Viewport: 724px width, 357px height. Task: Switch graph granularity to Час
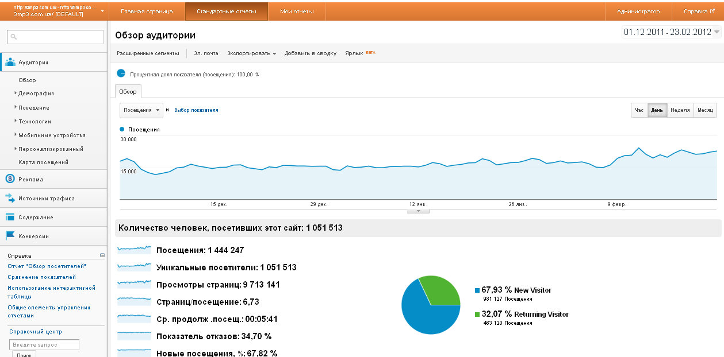click(x=639, y=110)
